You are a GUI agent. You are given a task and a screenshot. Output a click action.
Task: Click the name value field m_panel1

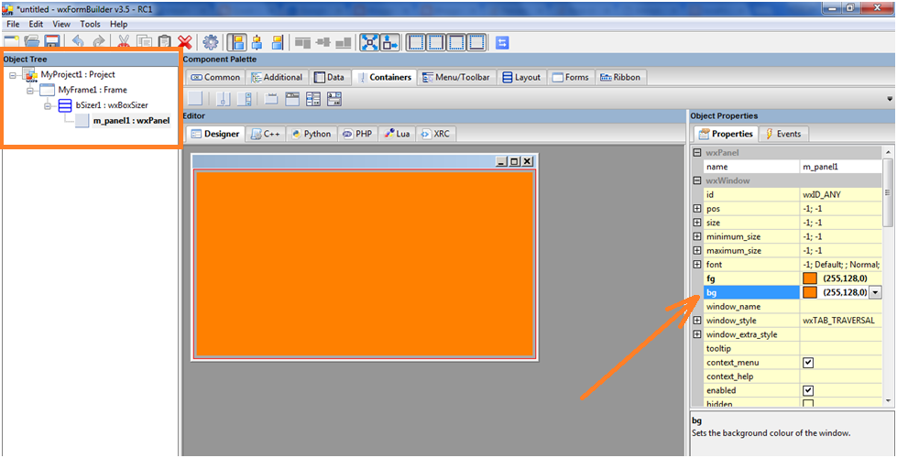pyautogui.click(x=841, y=167)
